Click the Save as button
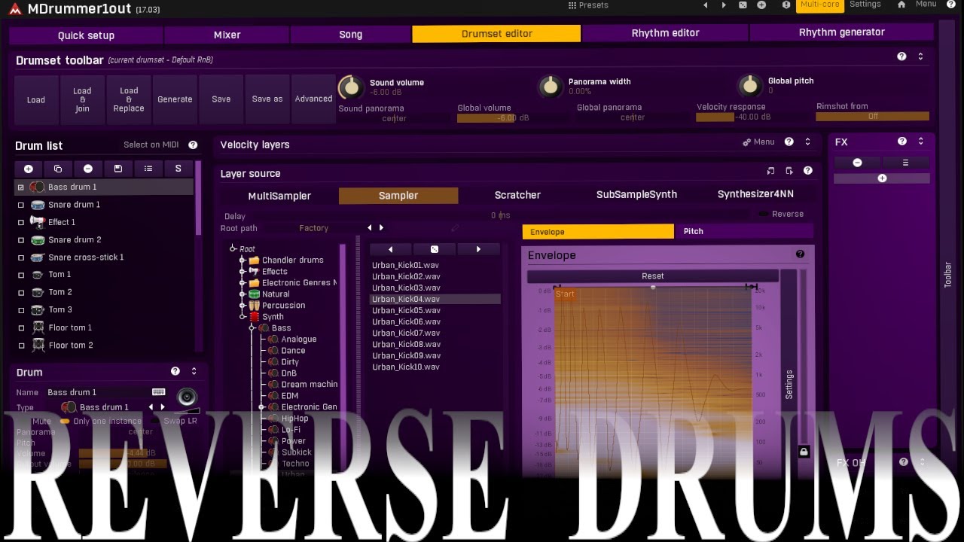The height and width of the screenshot is (542, 964). [x=267, y=99]
